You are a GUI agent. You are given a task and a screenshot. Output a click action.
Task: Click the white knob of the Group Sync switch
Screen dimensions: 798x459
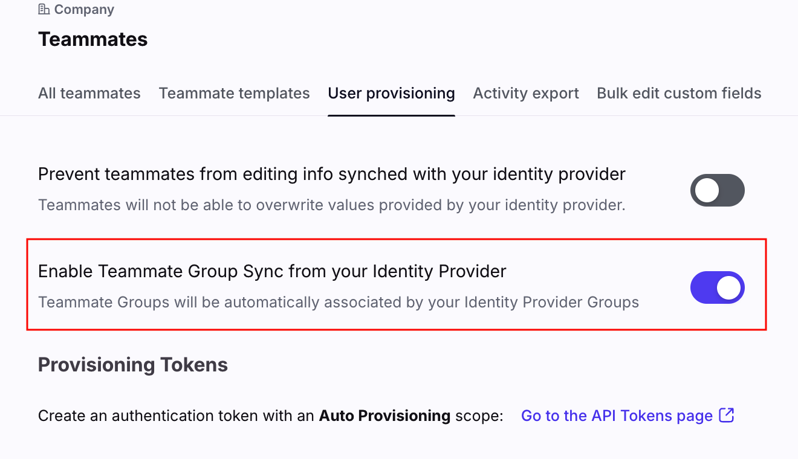point(728,287)
